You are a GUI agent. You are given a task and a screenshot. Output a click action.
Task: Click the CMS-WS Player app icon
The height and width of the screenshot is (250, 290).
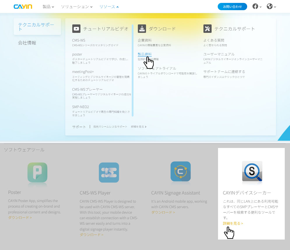coord(109,172)
